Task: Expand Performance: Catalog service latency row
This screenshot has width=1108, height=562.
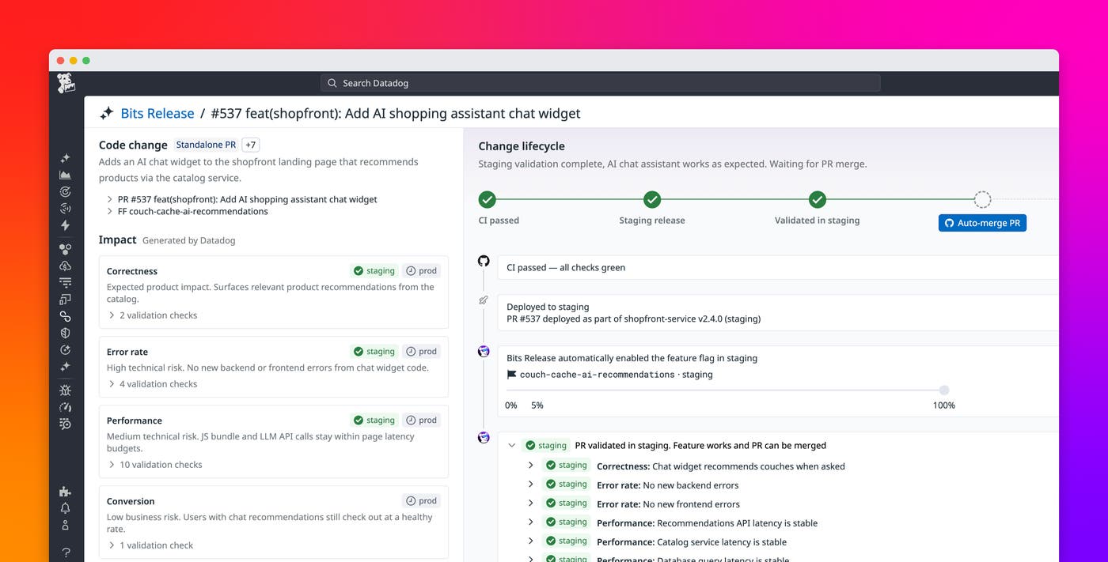Action: (531, 541)
